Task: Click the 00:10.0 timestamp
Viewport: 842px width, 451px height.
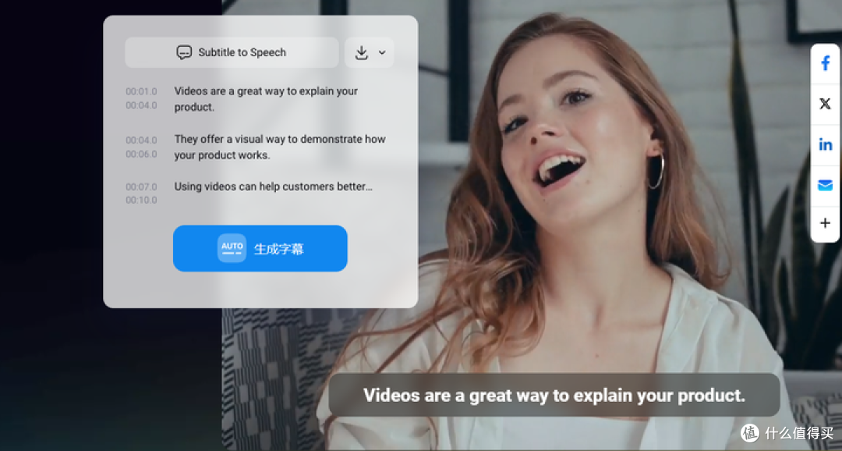Action: pos(141,200)
